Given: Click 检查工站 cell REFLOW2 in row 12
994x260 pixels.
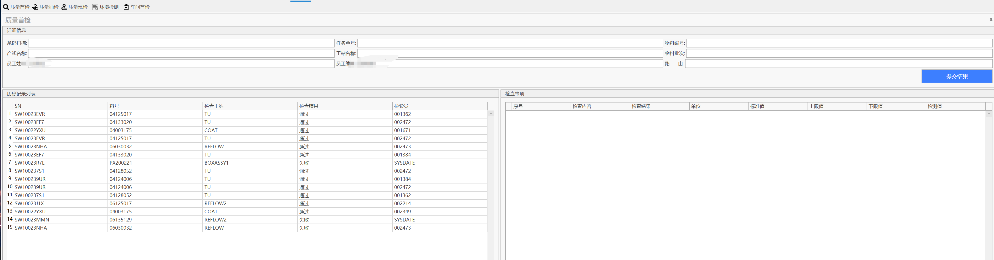Looking at the screenshot, I should click(250, 203).
